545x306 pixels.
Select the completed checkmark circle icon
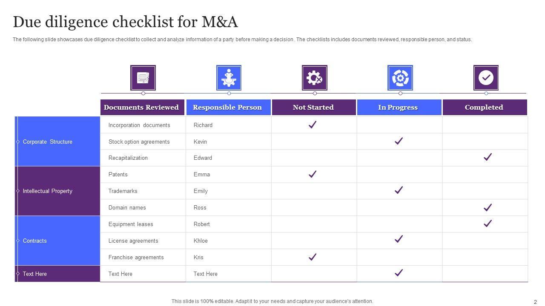(x=486, y=78)
